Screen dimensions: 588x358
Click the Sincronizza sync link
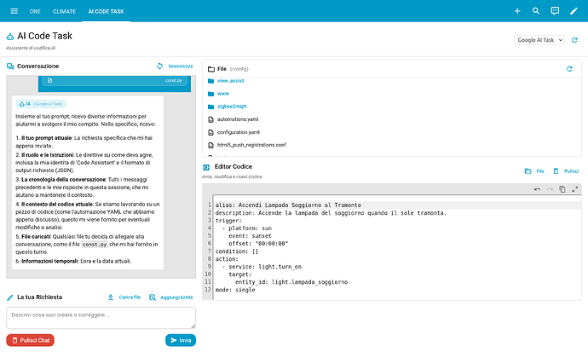[181, 66]
